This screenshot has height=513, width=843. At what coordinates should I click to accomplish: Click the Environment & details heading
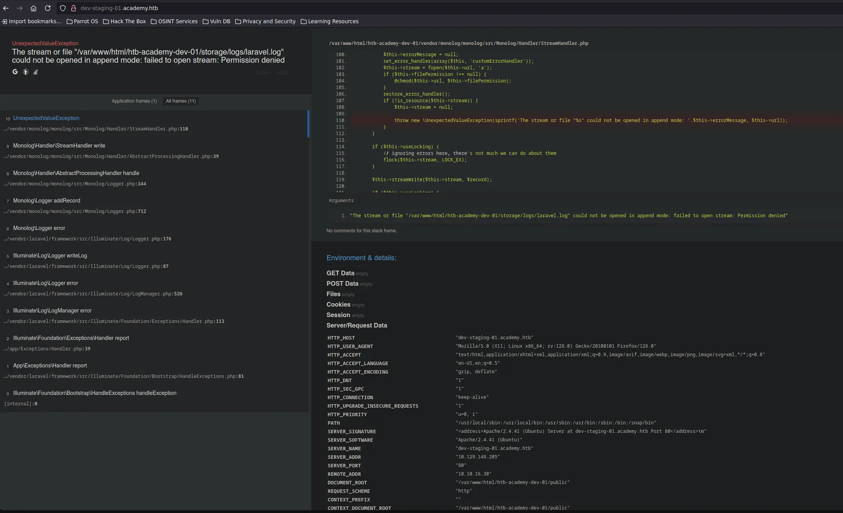point(361,258)
